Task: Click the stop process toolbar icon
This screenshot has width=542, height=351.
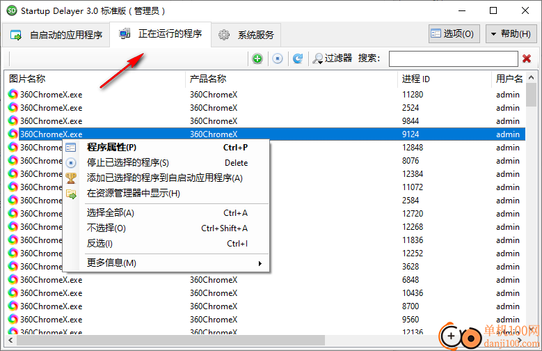Action: coord(277,58)
